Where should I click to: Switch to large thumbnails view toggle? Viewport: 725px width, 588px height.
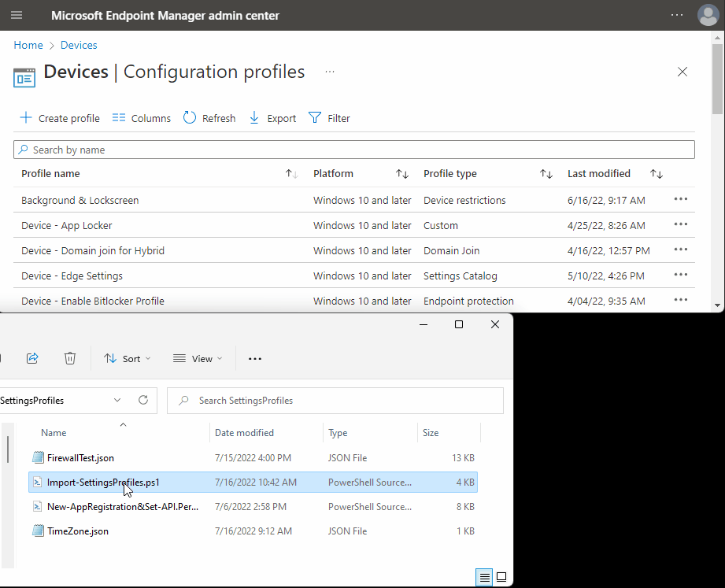tap(501, 577)
